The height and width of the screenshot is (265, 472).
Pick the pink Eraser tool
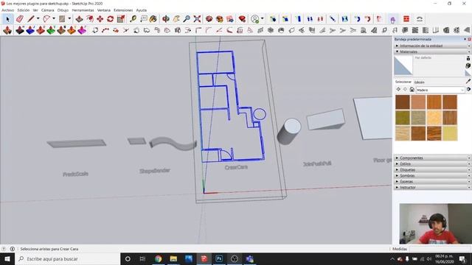[x=20, y=19]
